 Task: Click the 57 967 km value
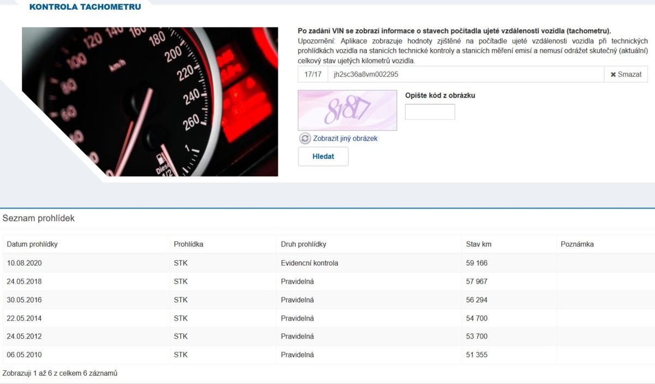pyautogui.click(x=477, y=281)
